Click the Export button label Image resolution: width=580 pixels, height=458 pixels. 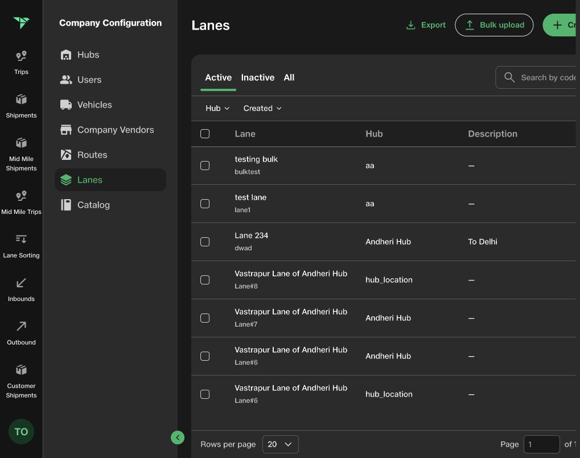click(x=433, y=25)
